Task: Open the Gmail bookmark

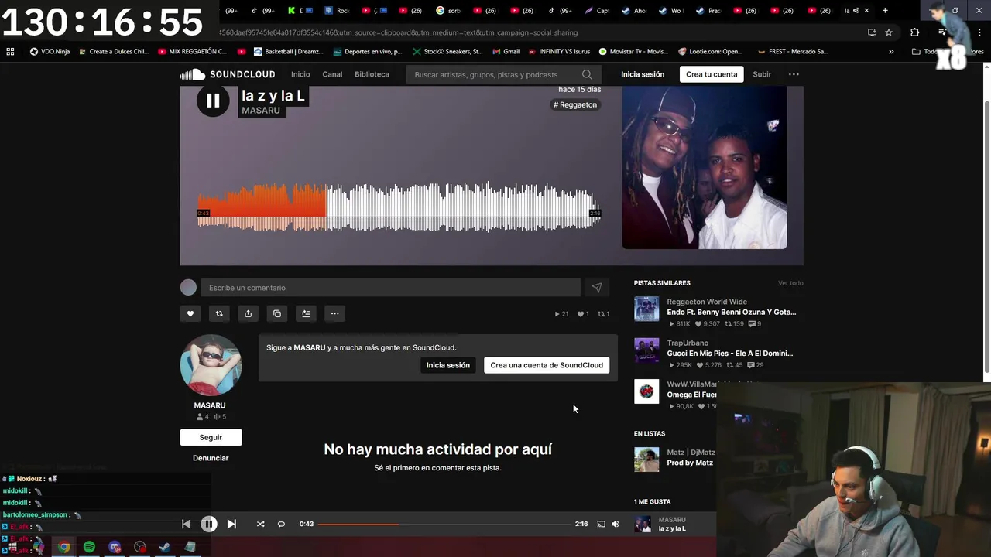Action: point(506,52)
